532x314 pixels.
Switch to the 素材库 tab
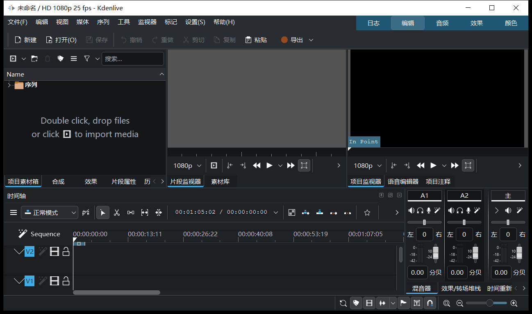(x=221, y=181)
